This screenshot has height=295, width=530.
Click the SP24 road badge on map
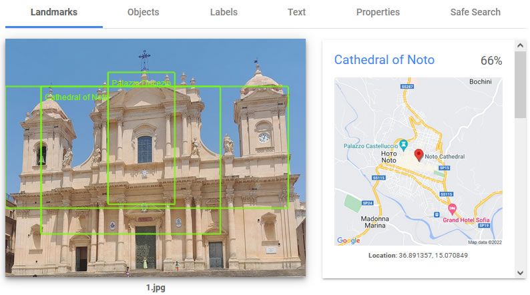coord(366,202)
